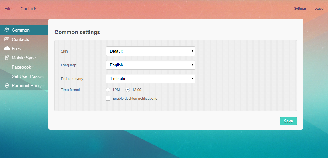
Task: Open Contacts in the top navigation
Action: [29, 9]
